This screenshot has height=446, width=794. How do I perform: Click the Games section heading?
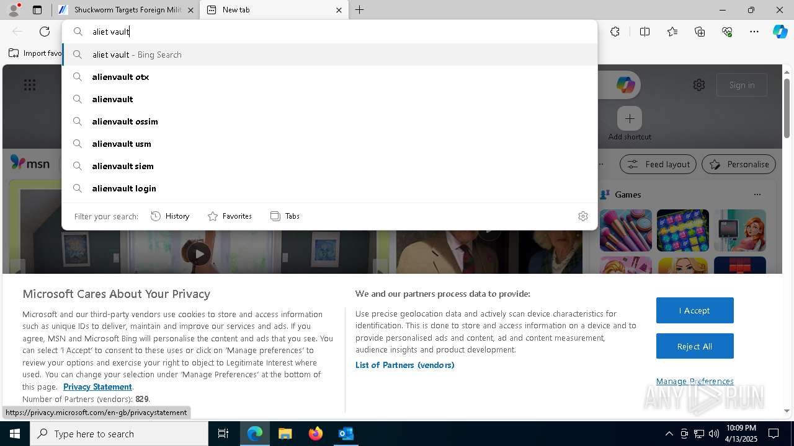[628, 195]
